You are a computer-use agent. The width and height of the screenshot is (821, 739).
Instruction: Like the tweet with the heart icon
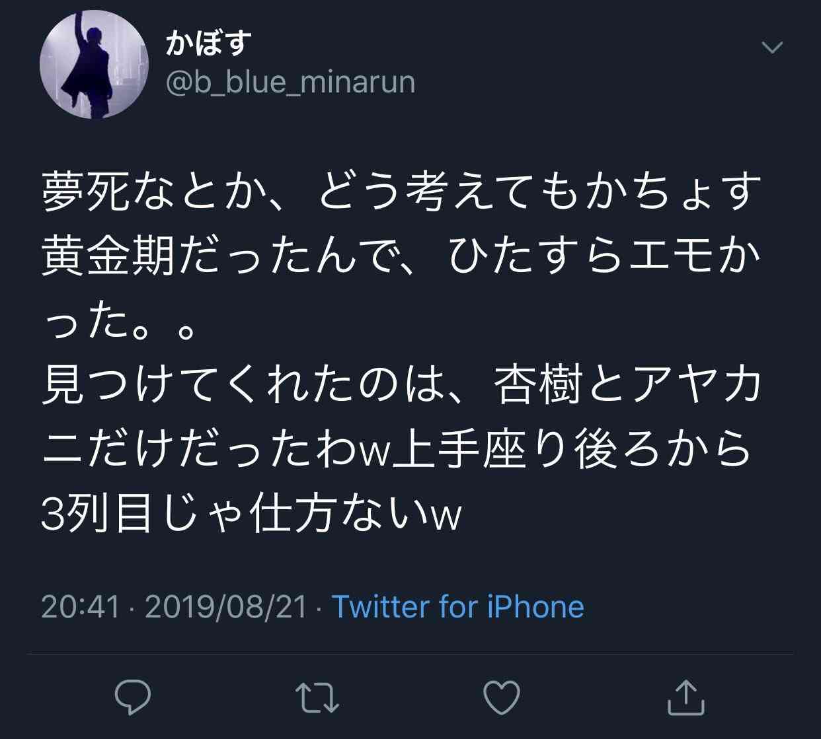tap(502, 697)
